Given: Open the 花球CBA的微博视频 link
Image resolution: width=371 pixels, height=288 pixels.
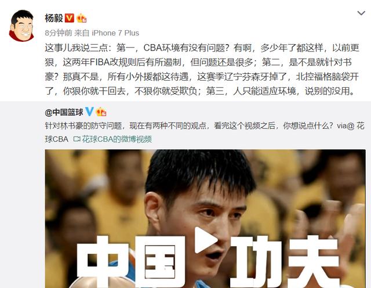Looking at the screenshot, I should click(x=117, y=139).
